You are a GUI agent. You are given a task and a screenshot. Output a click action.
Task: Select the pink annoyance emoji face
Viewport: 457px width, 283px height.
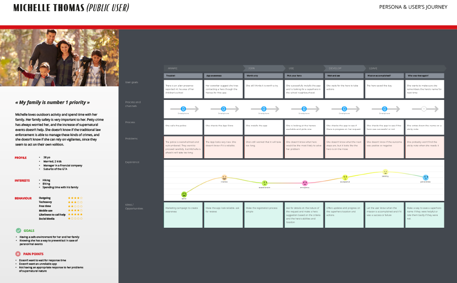click(x=305, y=183)
